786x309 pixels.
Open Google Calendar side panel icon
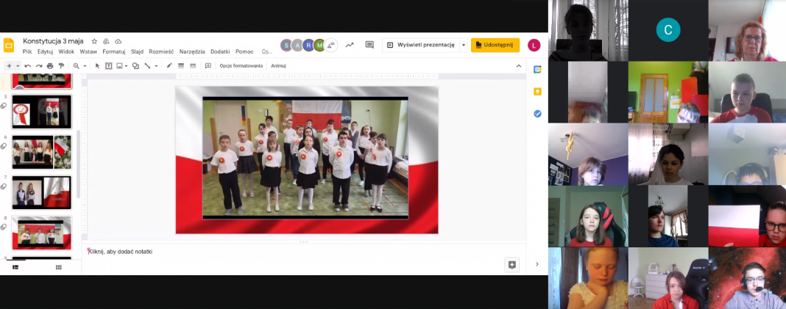coord(537,69)
